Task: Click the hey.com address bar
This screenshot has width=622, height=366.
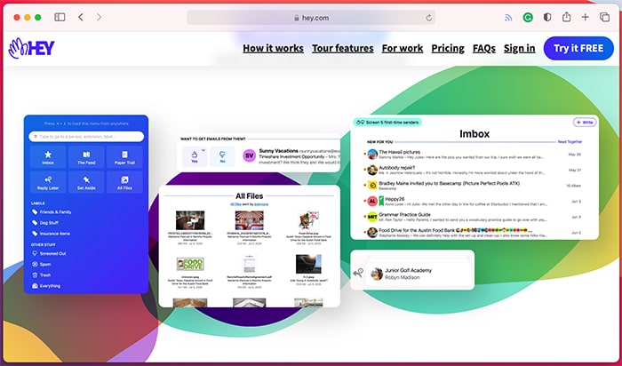Action: pyautogui.click(x=311, y=18)
